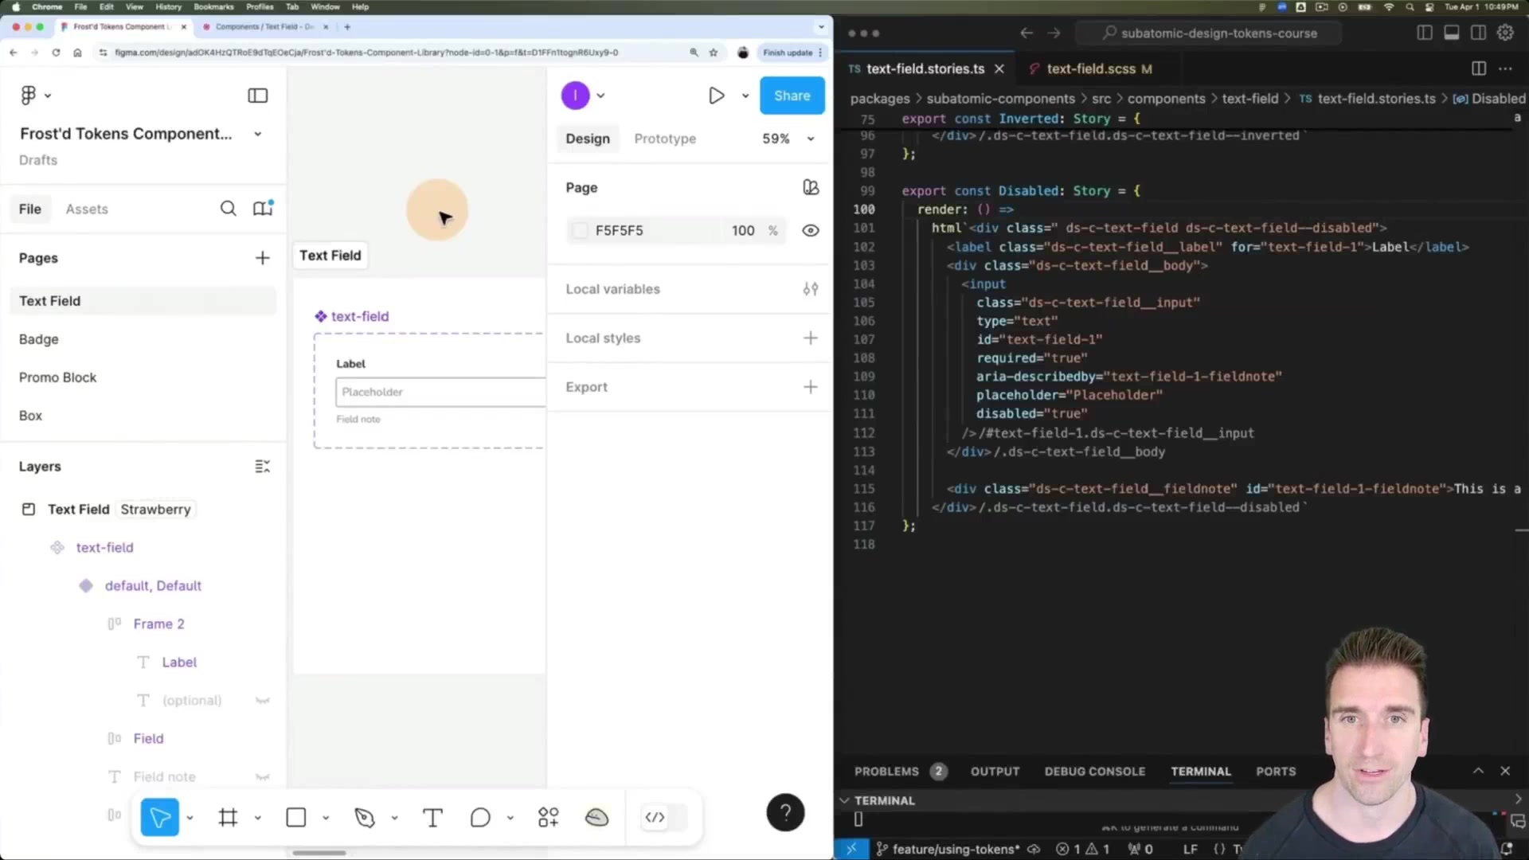Open the Drafts location link

point(37,160)
